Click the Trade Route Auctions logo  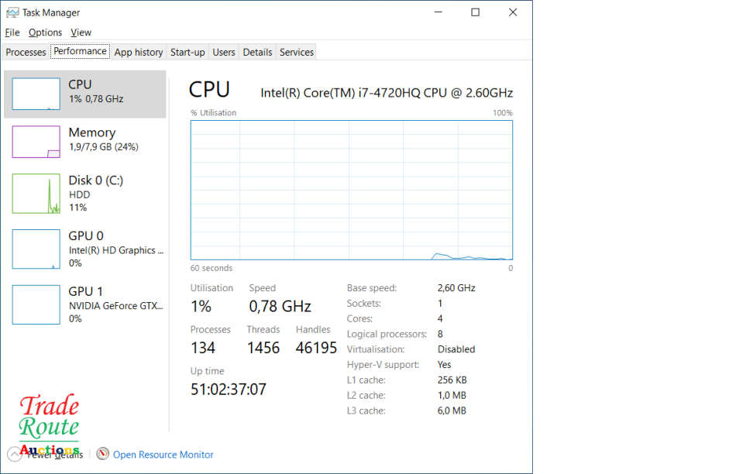(x=49, y=421)
